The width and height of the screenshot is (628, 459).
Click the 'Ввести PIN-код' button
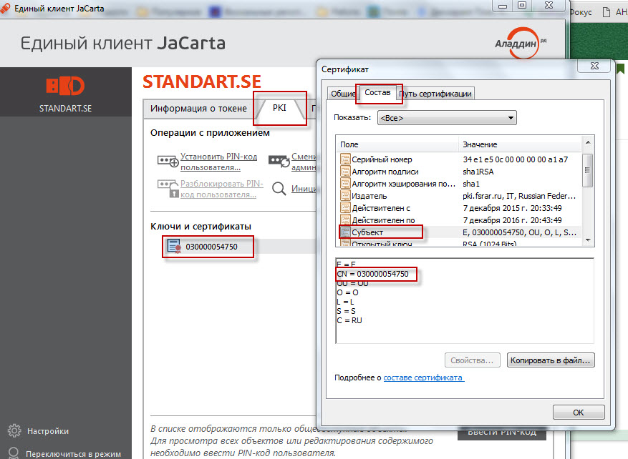coord(502,433)
